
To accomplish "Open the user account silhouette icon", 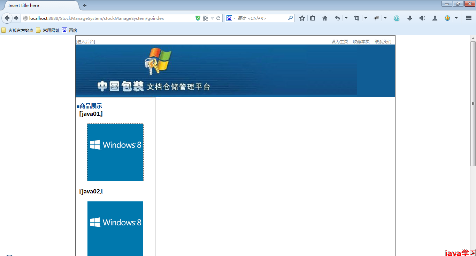I will (435, 18).
